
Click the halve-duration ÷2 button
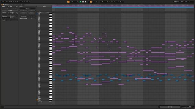(23, 10)
